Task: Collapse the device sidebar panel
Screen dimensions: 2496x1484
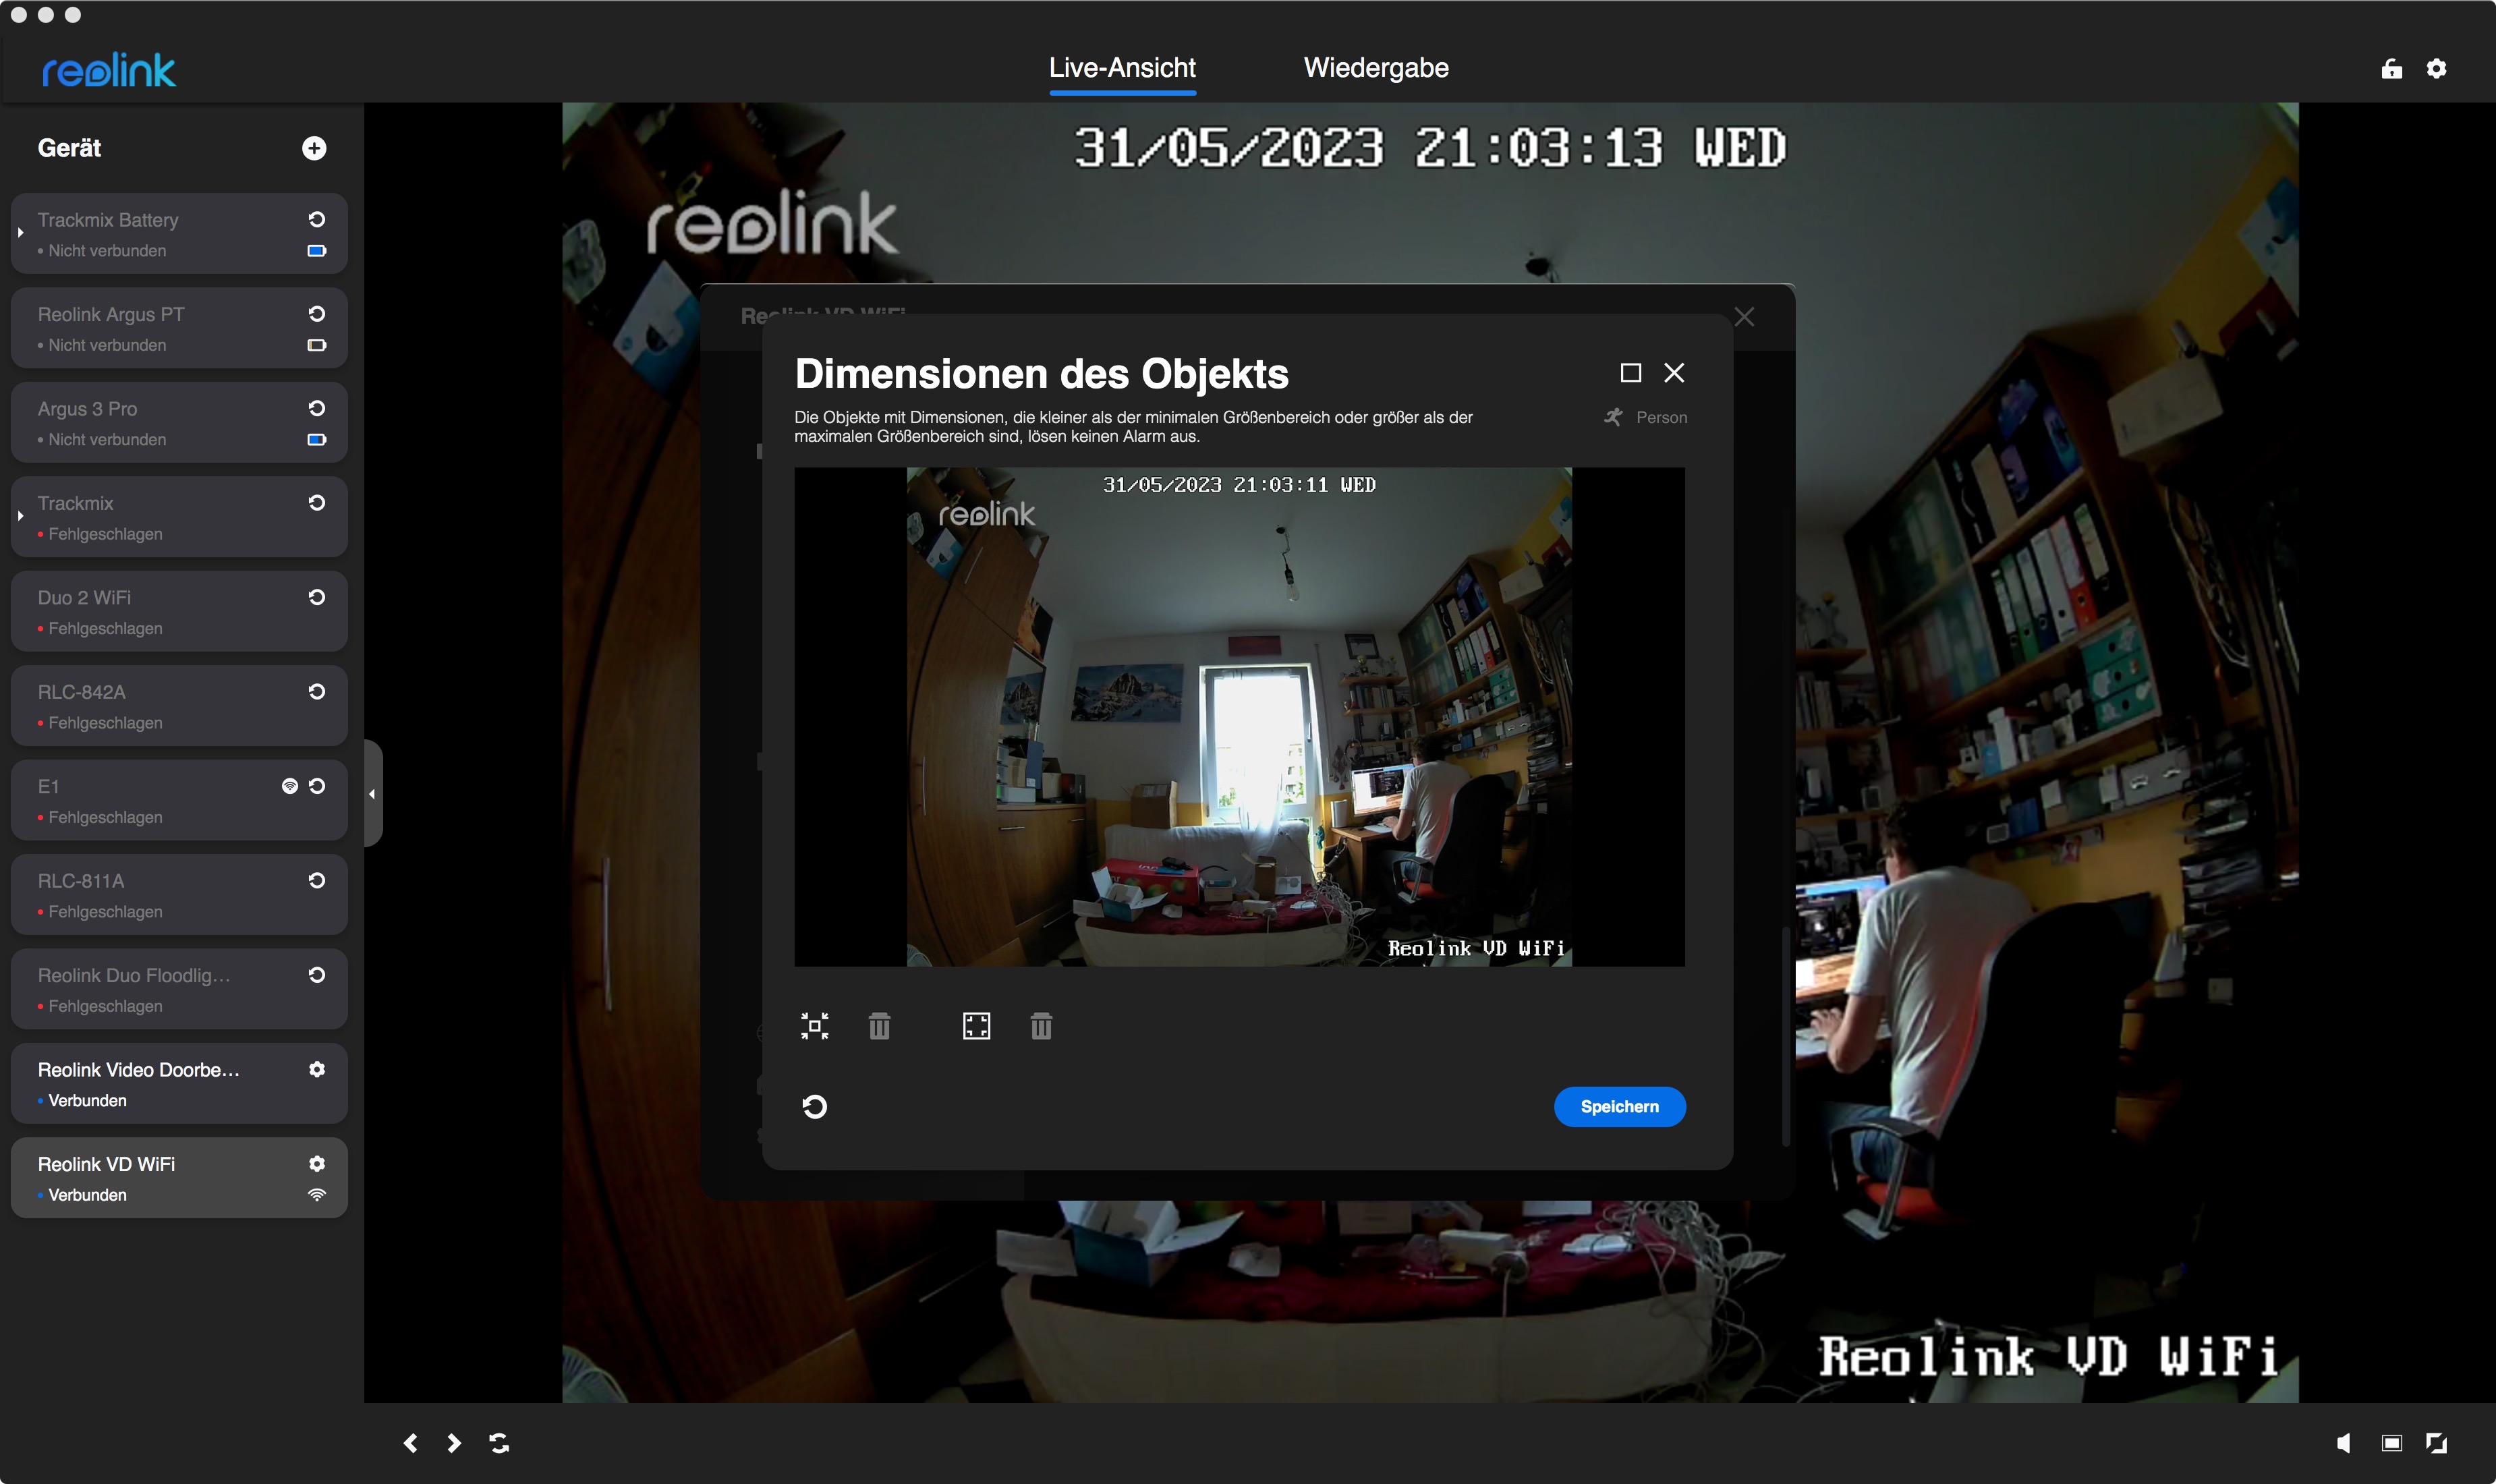Action: (x=372, y=794)
